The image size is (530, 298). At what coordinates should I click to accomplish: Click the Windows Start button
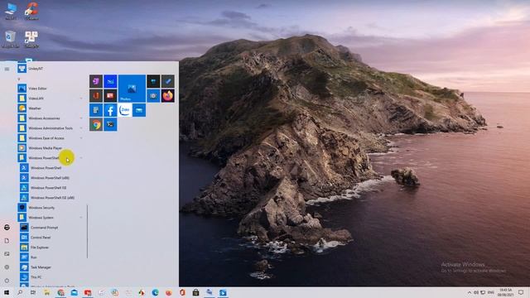pyautogui.click(x=7, y=292)
